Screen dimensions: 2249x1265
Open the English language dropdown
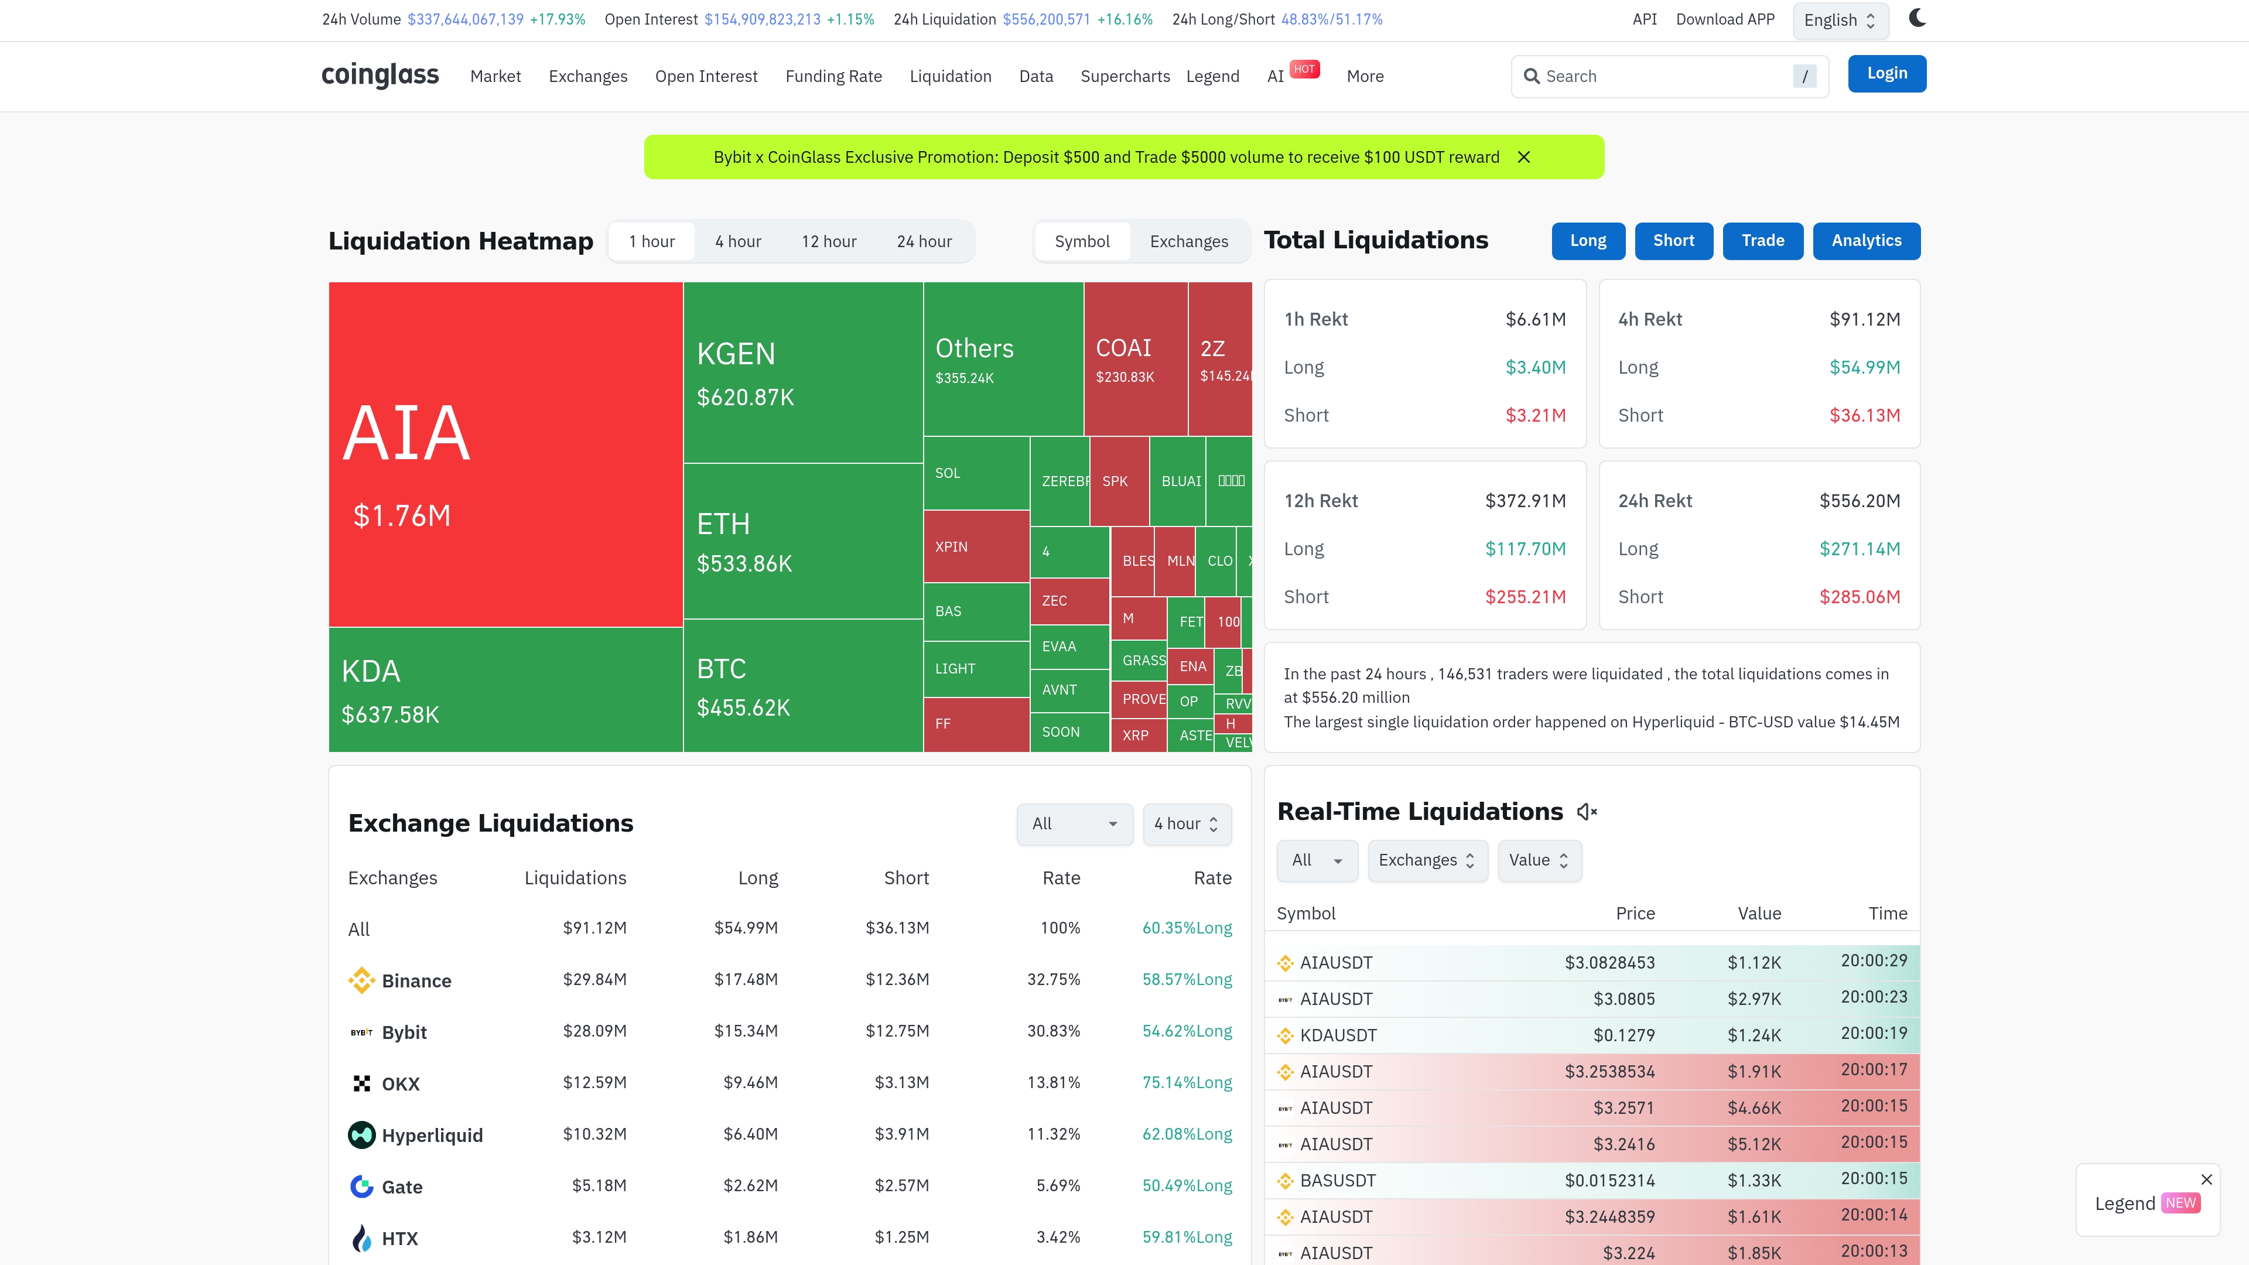(x=1840, y=20)
